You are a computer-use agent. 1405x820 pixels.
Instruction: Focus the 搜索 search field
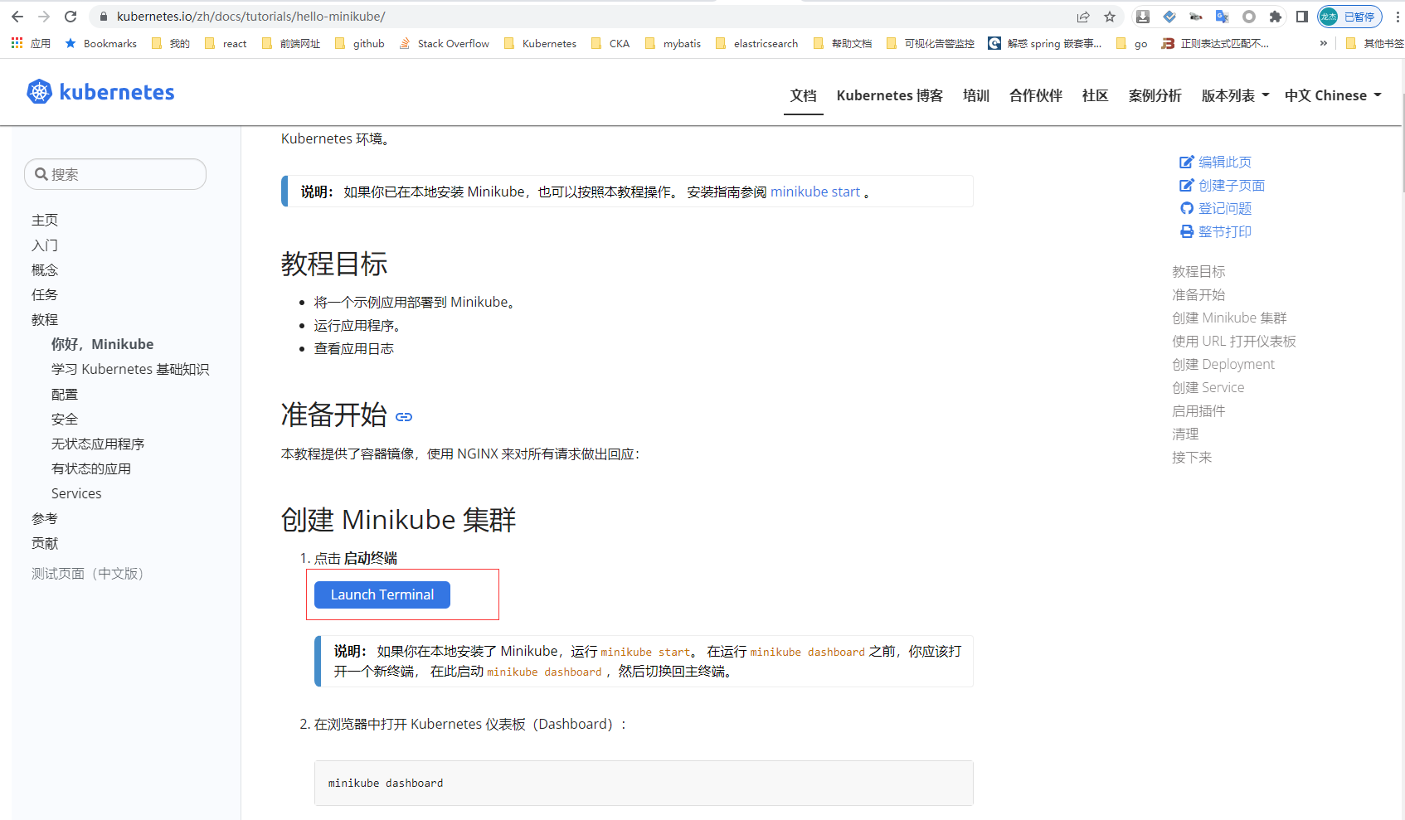[115, 174]
